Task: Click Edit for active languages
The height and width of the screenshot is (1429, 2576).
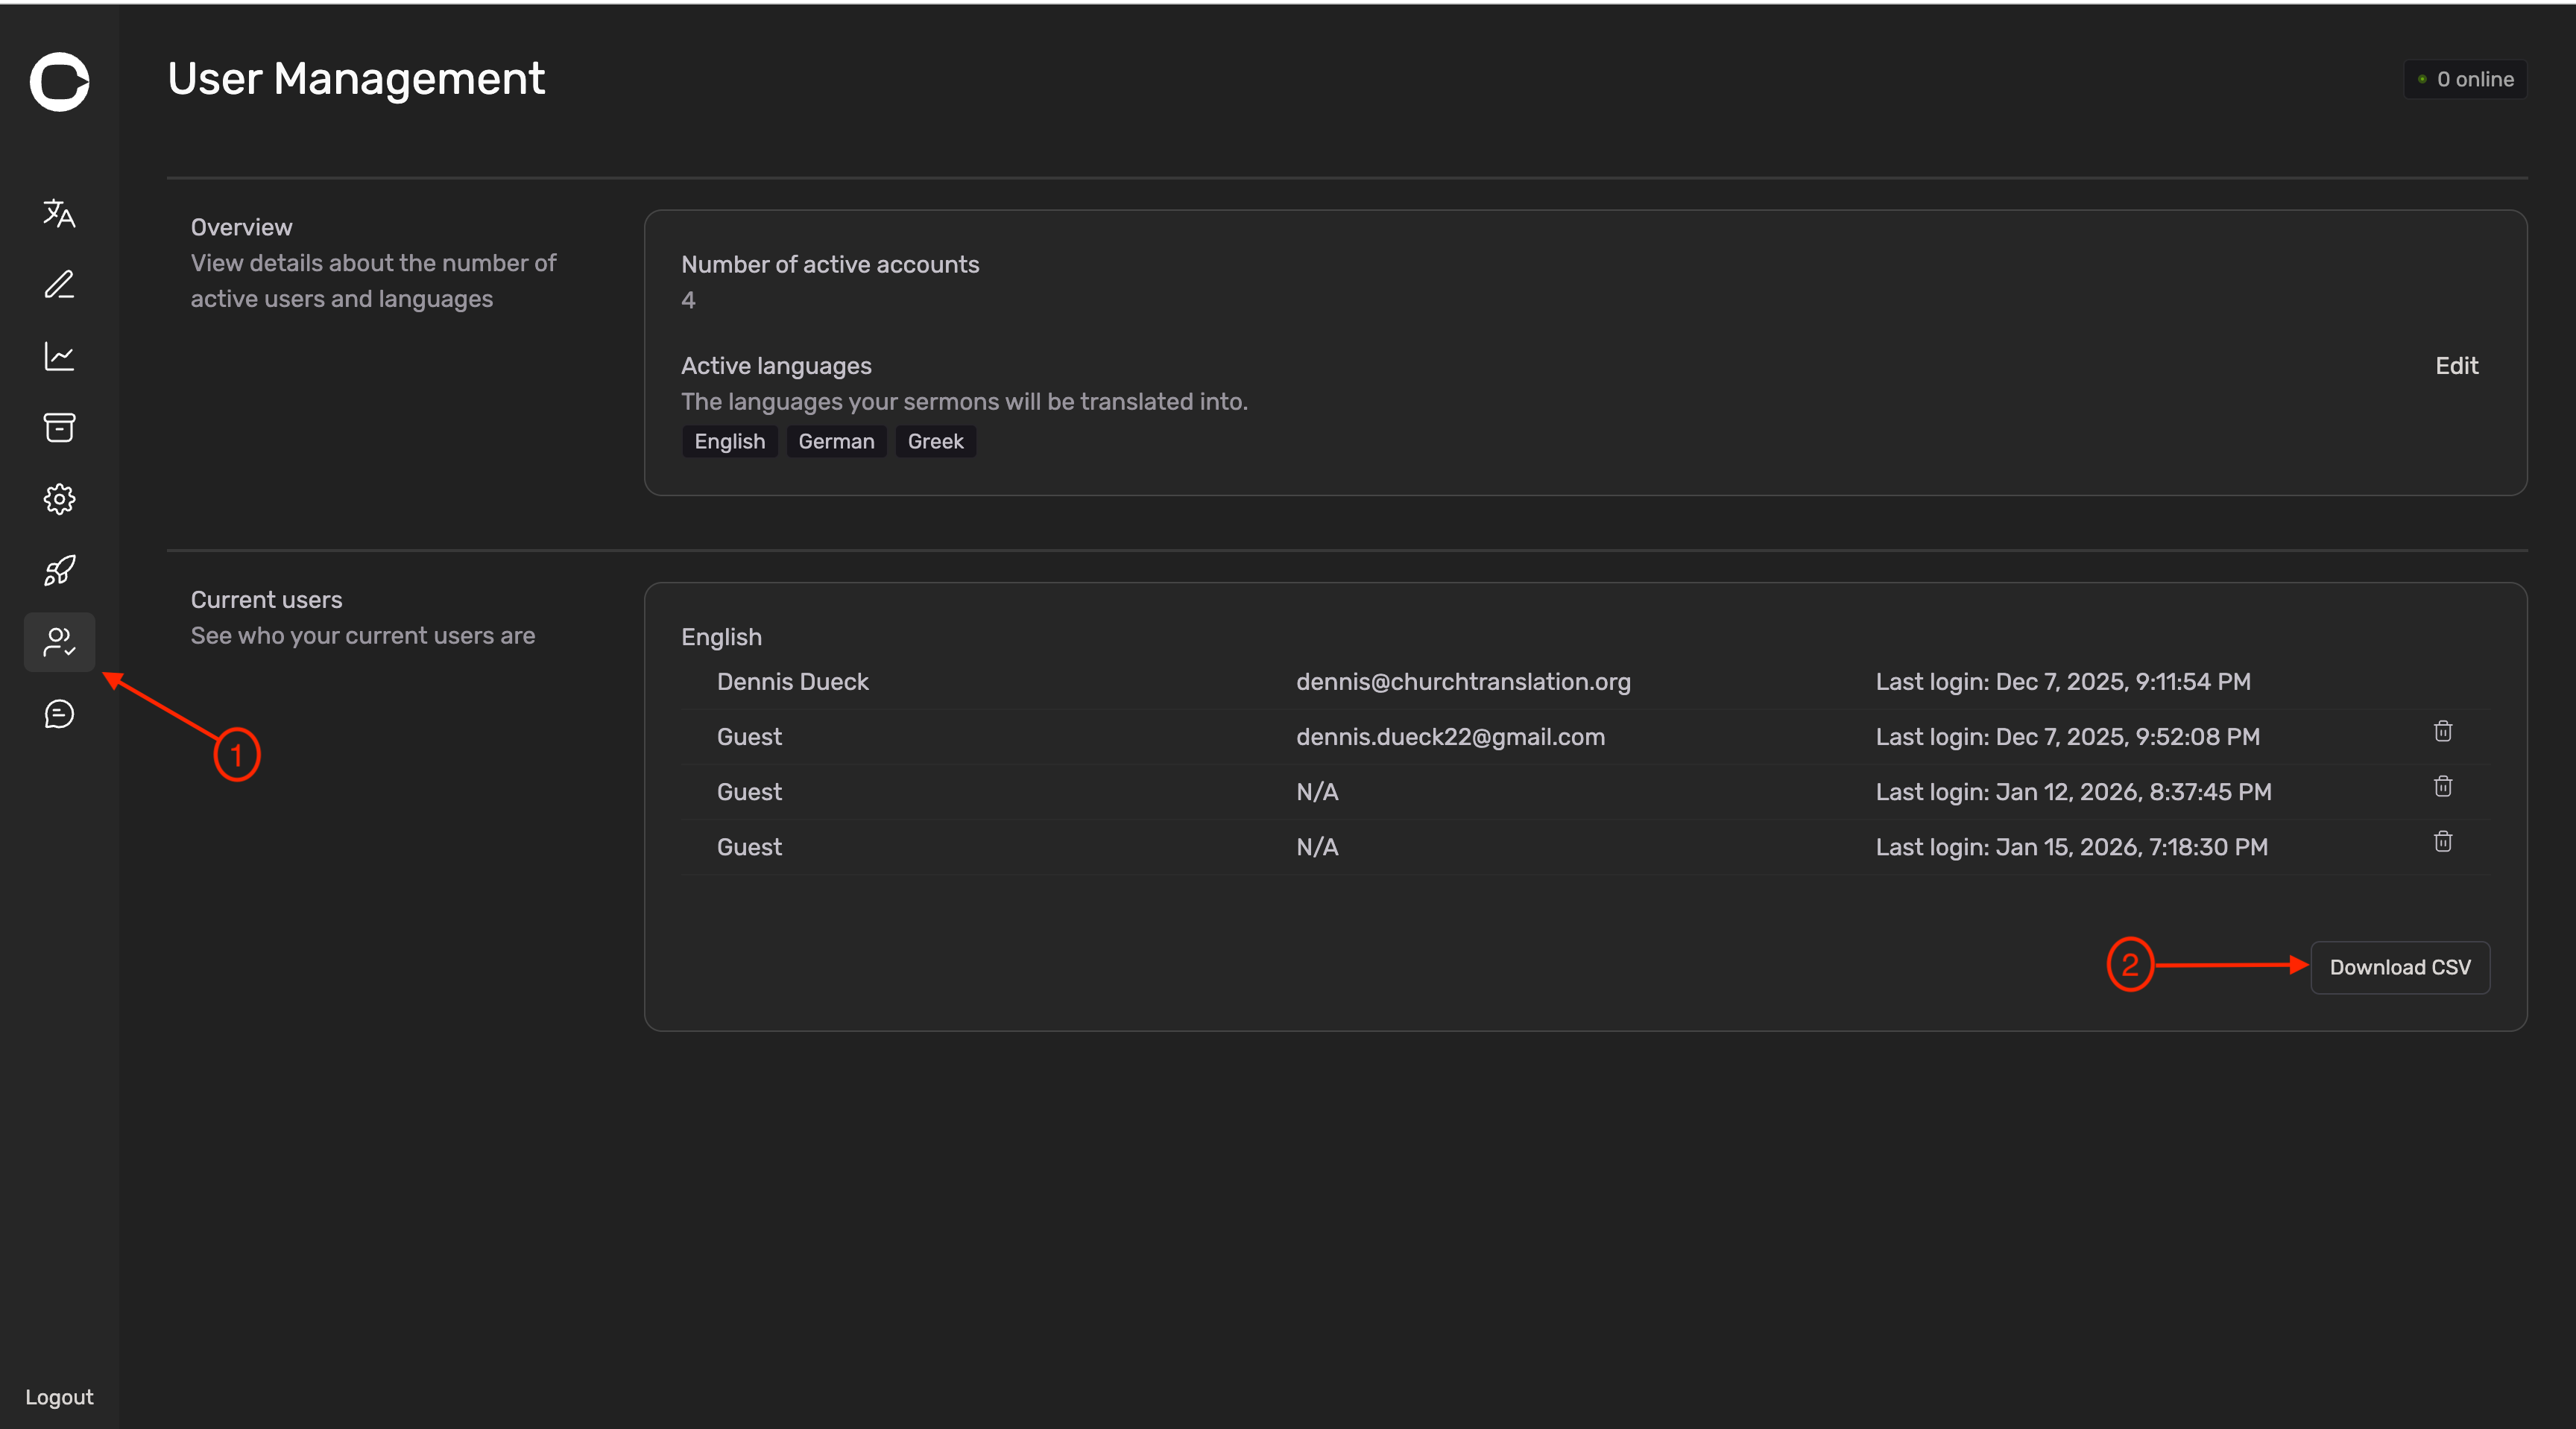Action: pyautogui.click(x=2456, y=366)
